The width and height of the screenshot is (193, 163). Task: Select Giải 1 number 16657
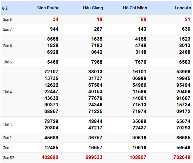pos(95,148)
